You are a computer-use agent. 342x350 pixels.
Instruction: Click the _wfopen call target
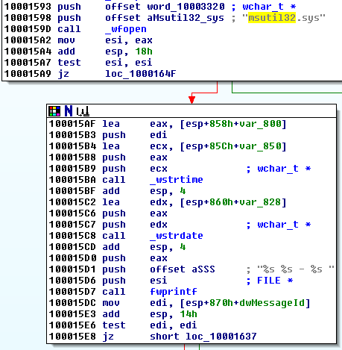(x=126, y=29)
